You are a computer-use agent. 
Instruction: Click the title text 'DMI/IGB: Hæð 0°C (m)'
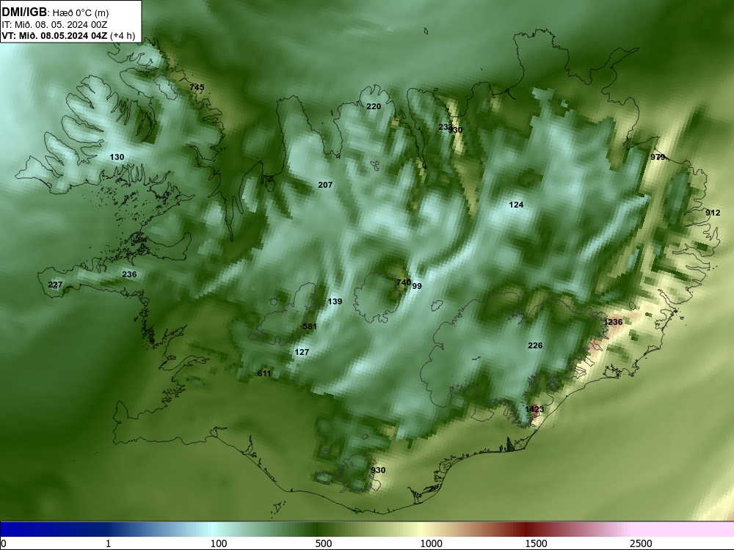coord(55,12)
